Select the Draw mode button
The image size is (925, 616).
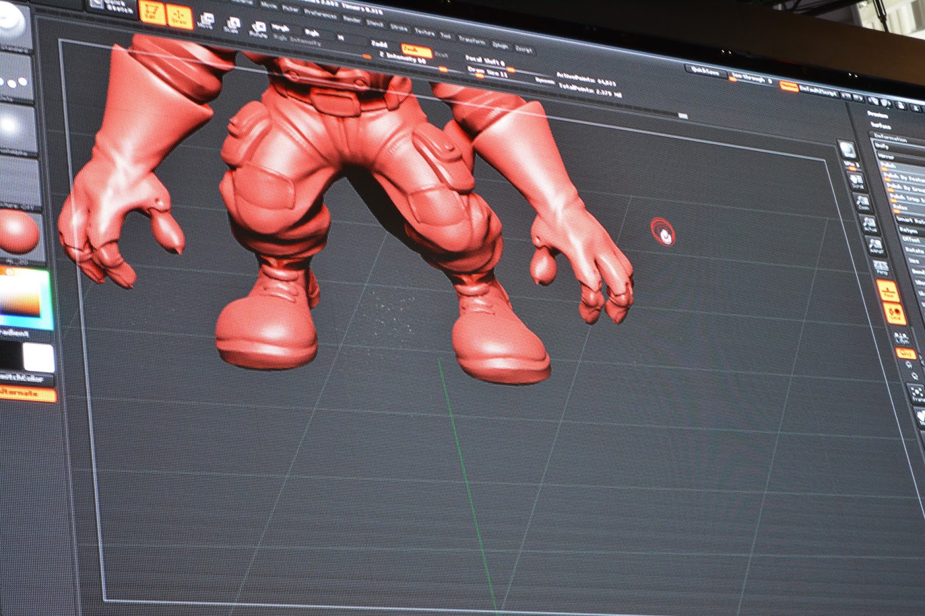pyautogui.click(x=180, y=16)
